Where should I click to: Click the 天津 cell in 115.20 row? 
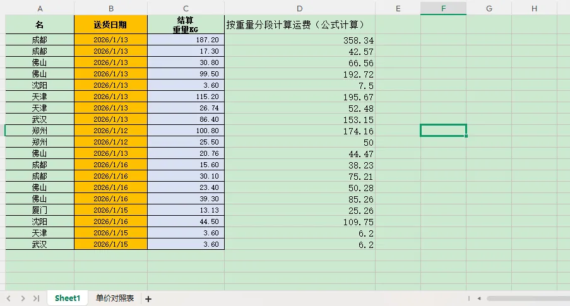click(x=40, y=97)
